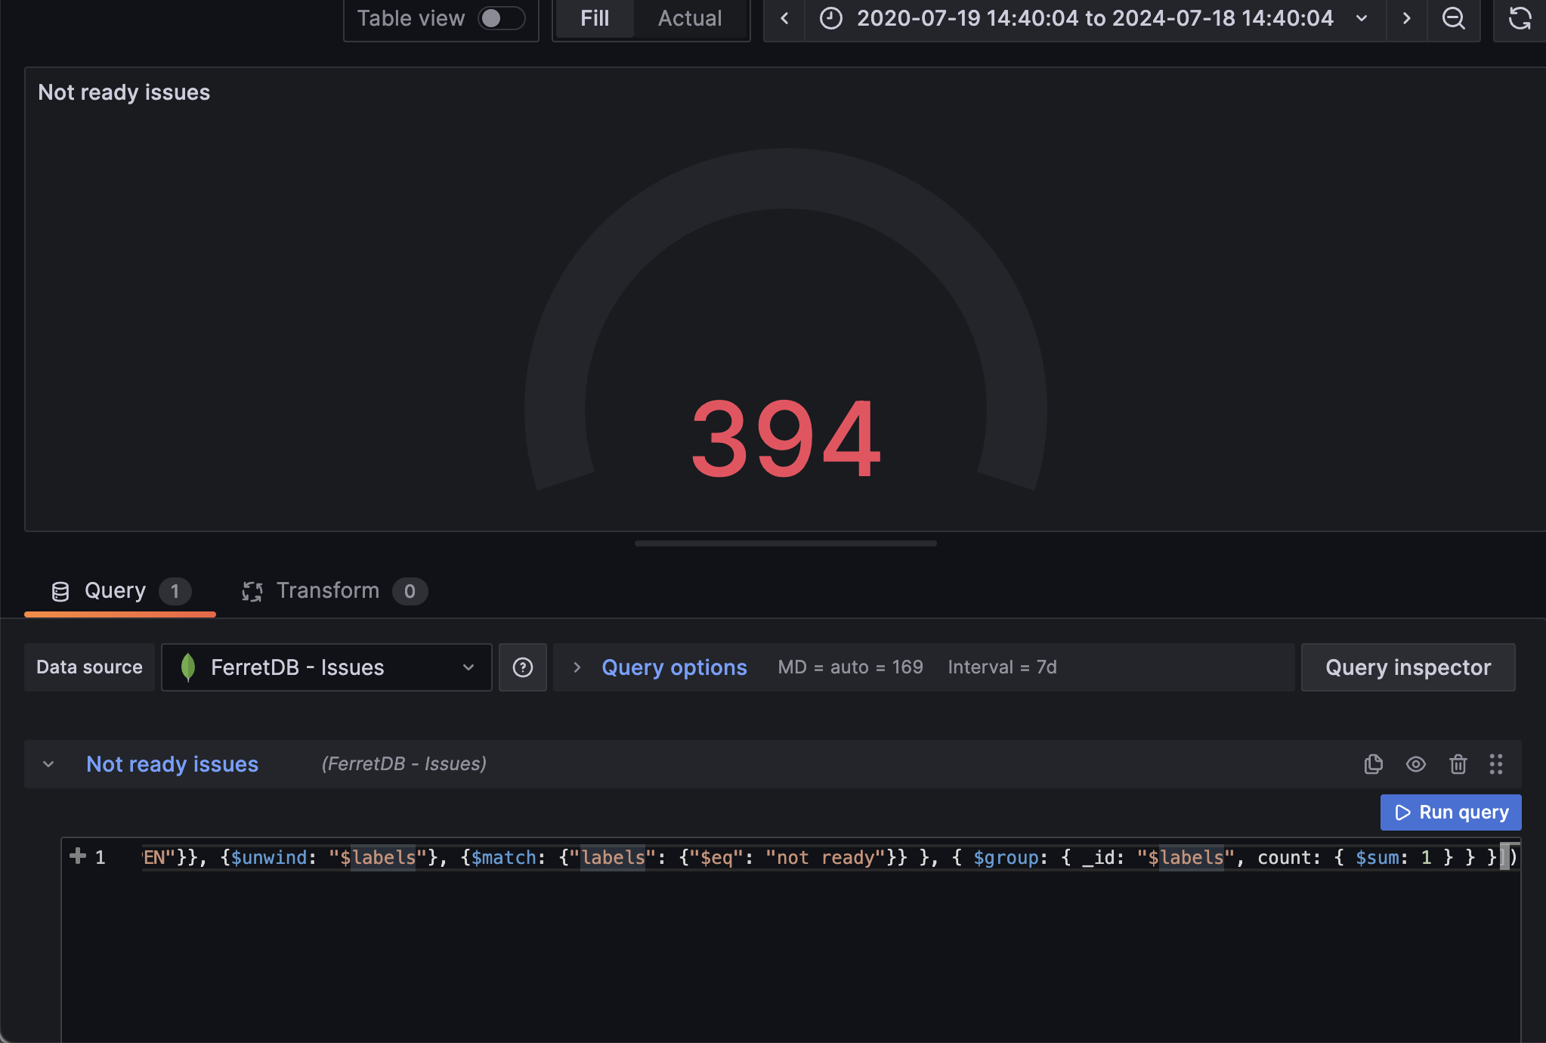Duplicate the Not ready issues query
Screen dimensions: 1546x1043
click(x=1373, y=764)
